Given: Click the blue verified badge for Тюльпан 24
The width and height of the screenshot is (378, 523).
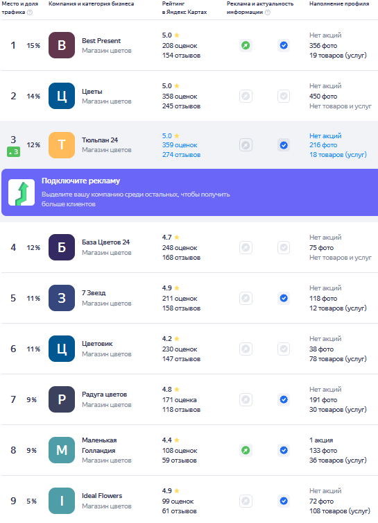Looking at the screenshot, I should pos(284,145).
